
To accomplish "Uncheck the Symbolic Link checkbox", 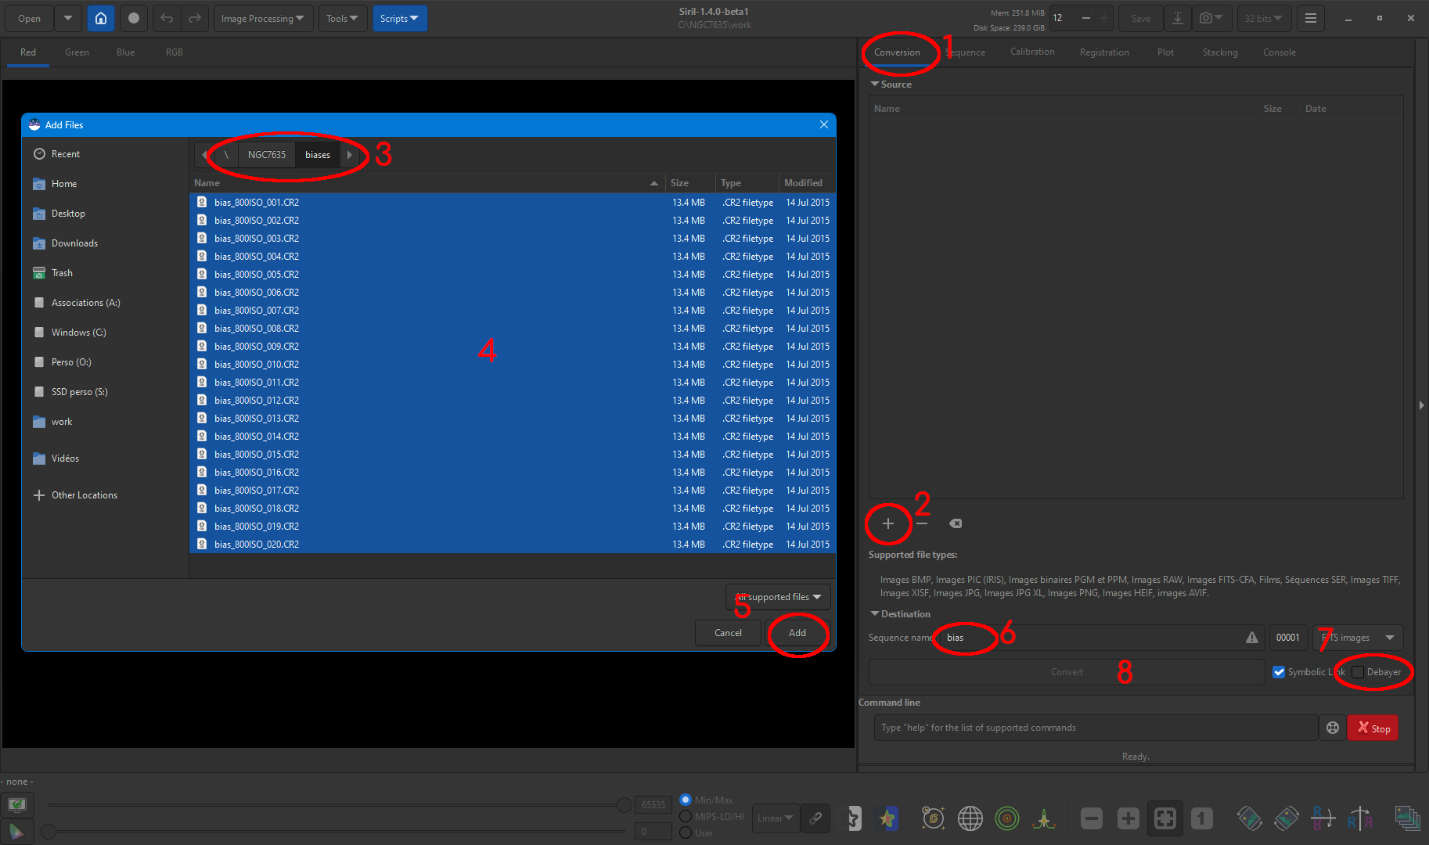I will tap(1279, 672).
